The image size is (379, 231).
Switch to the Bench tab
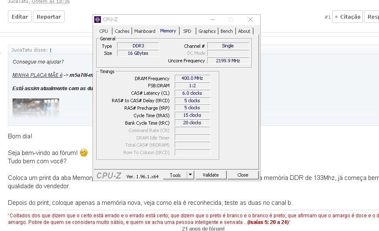pos(226,31)
